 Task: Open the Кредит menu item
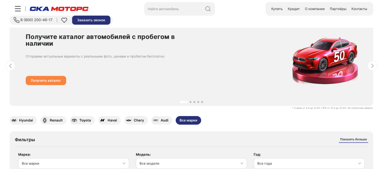click(294, 9)
